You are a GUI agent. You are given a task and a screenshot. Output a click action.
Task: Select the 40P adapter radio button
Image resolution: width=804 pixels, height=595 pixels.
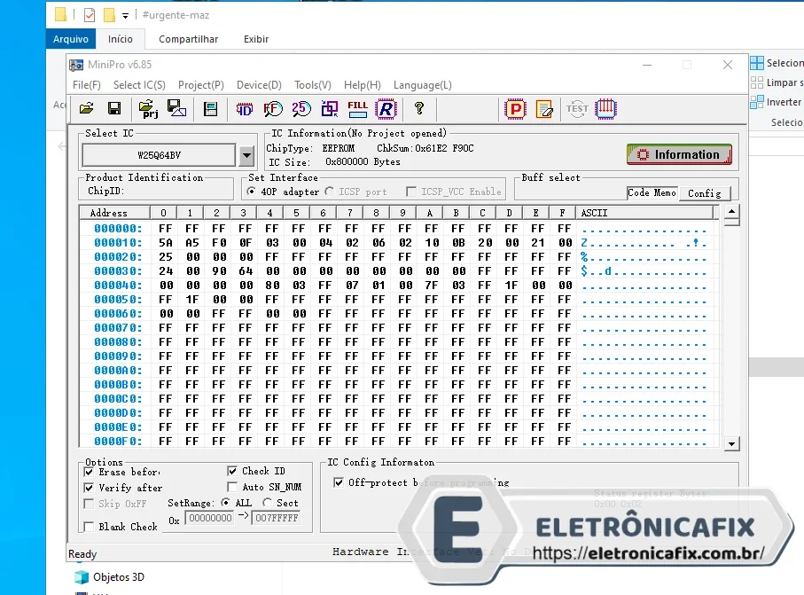pyautogui.click(x=251, y=192)
